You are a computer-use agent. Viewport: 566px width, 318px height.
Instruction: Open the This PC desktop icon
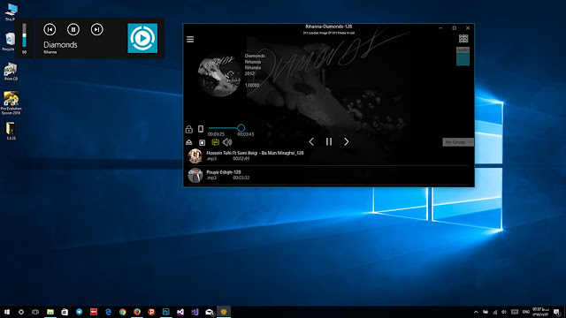point(11,11)
